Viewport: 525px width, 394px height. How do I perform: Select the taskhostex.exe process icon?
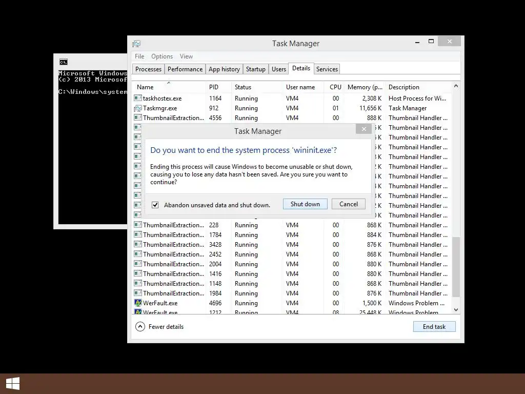tap(137, 98)
